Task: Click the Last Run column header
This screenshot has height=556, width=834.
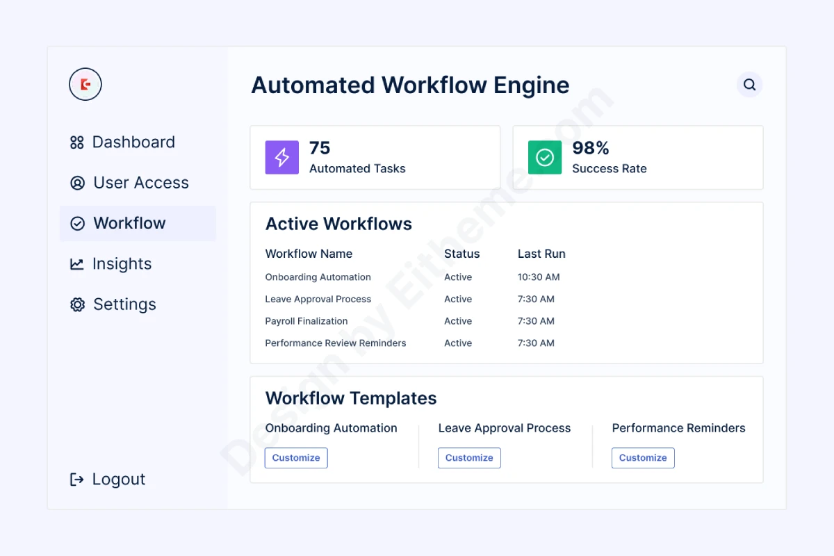Action: (x=541, y=254)
